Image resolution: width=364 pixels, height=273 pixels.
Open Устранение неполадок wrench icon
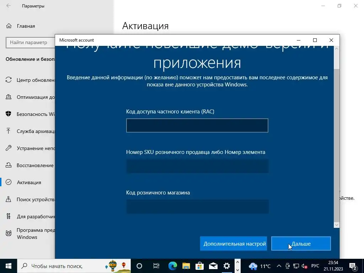[9, 148]
